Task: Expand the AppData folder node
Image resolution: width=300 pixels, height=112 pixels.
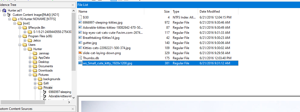Action: tap(30, 58)
